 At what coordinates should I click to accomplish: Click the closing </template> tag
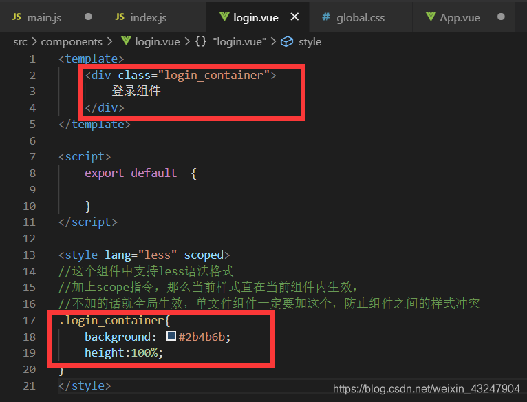click(x=94, y=124)
